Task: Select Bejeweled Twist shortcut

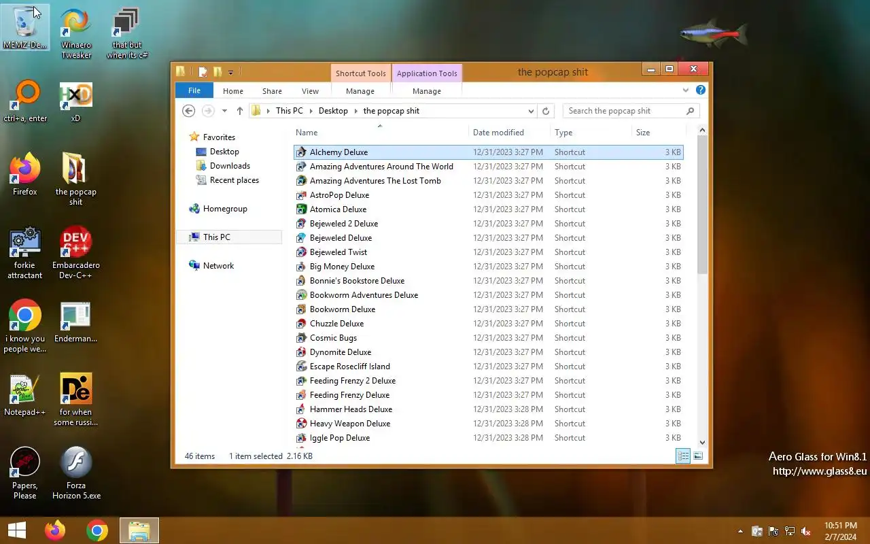Action: (488, 252)
